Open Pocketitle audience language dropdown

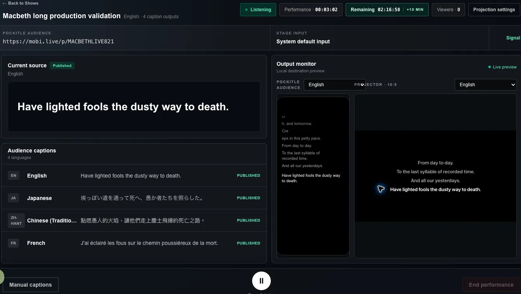tap(334, 85)
